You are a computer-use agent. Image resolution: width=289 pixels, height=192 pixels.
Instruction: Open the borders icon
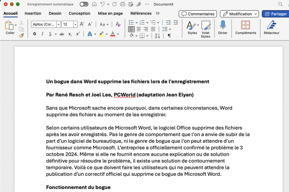pyautogui.click(x=142, y=35)
